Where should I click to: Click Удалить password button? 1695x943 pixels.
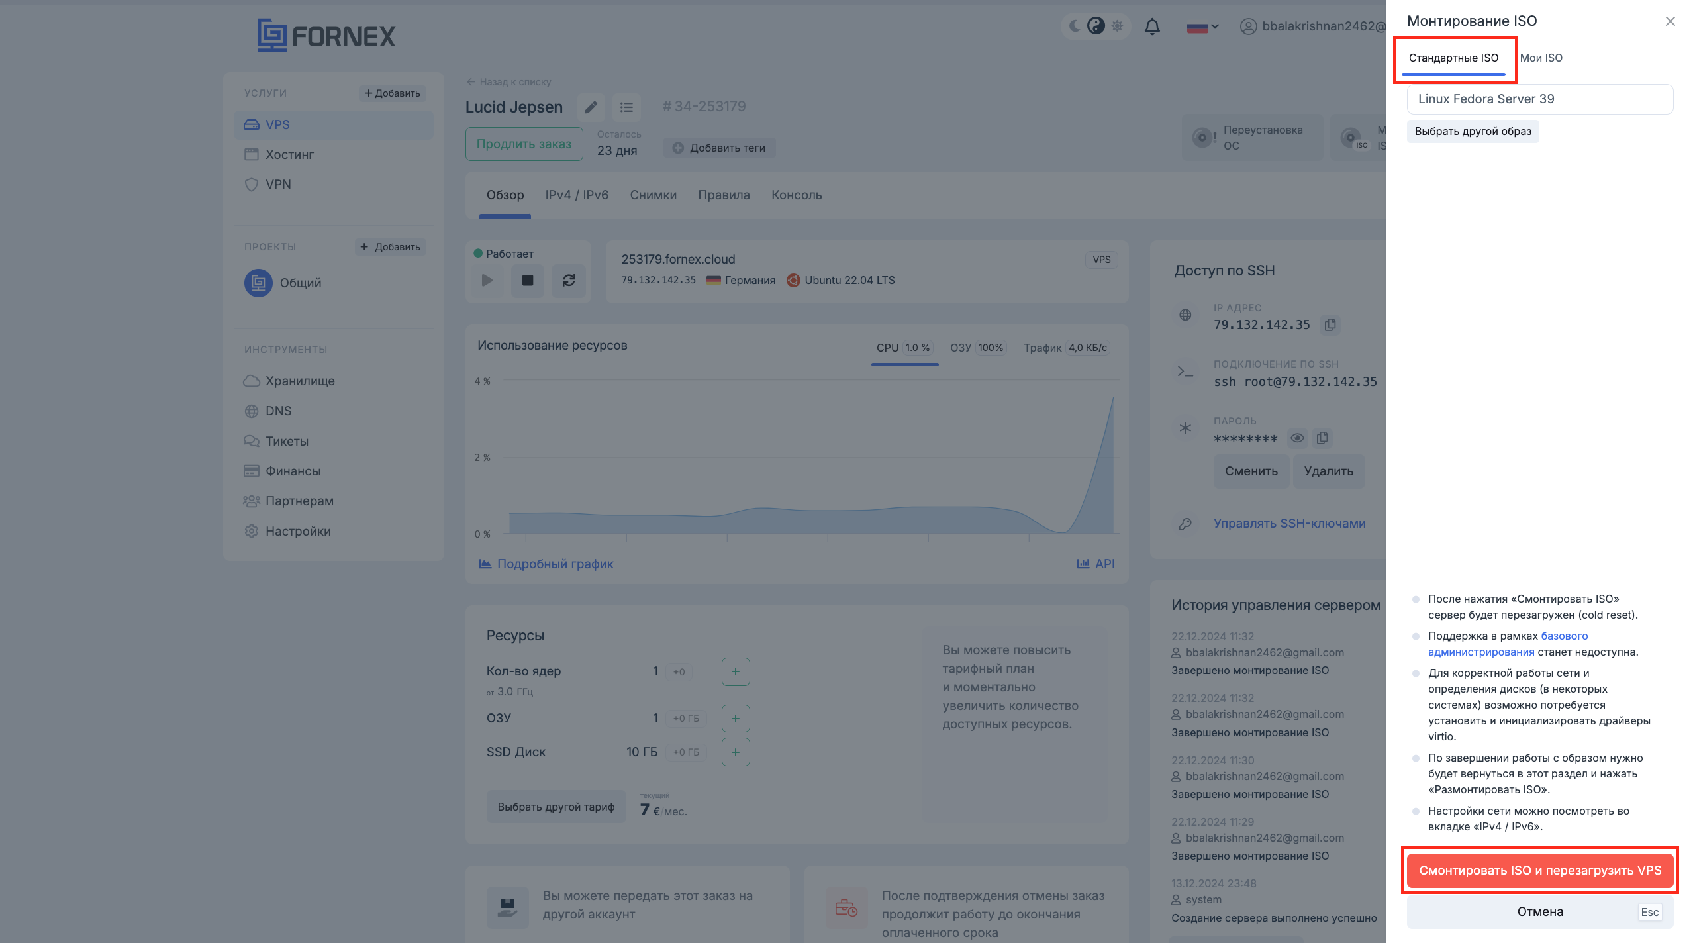pyautogui.click(x=1328, y=471)
